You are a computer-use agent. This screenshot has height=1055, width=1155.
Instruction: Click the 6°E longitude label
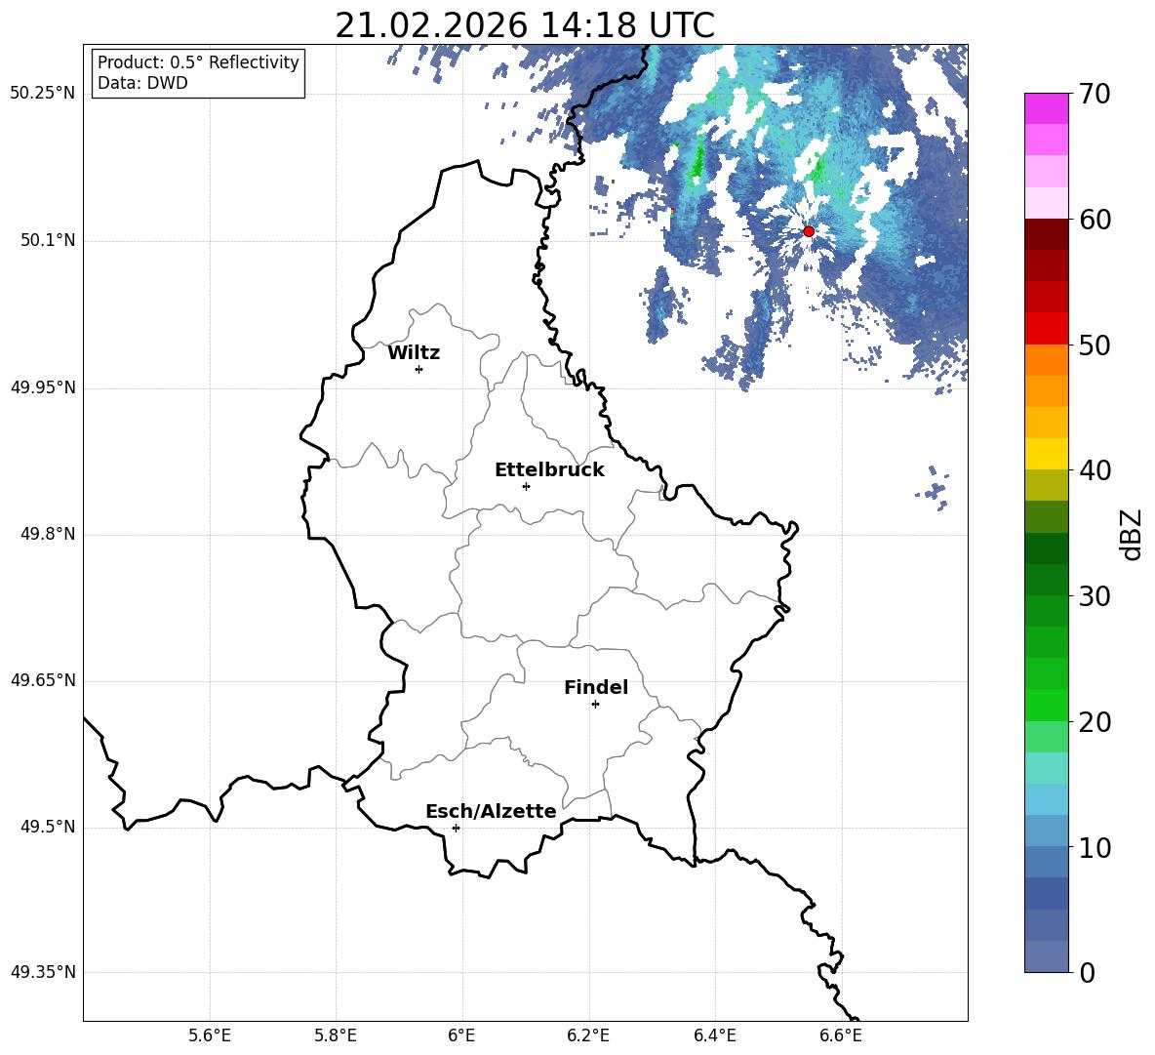(x=461, y=1035)
